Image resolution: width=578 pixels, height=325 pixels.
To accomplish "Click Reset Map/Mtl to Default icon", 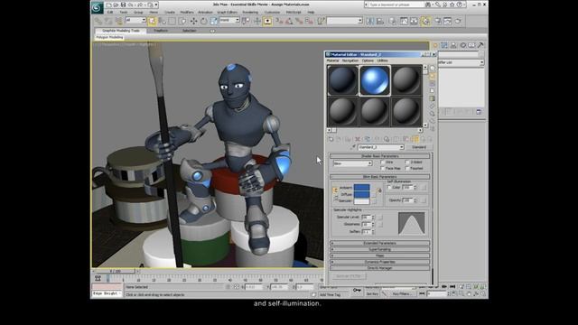I will pyautogui.click(x=358, y=139).
